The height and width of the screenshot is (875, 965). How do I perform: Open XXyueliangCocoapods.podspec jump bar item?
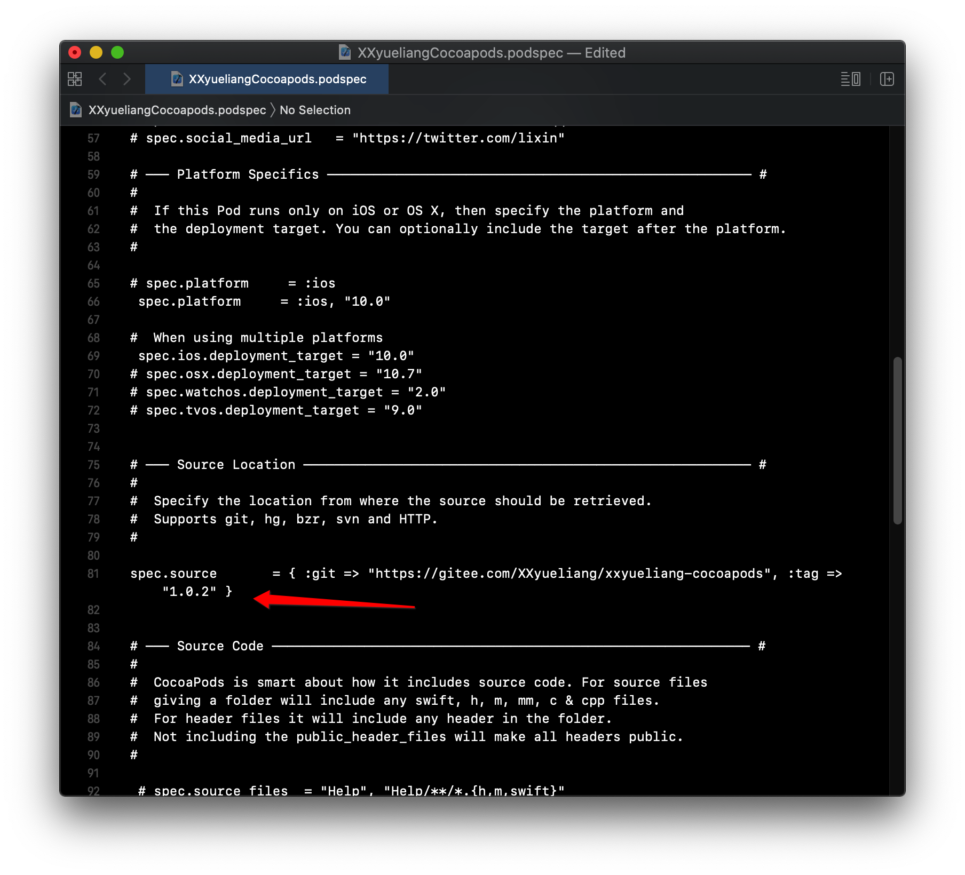(177, 110)
